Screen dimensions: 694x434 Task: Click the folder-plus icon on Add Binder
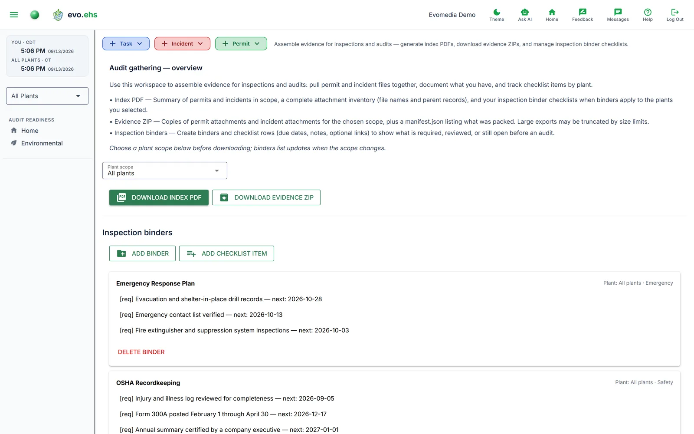[121, 253]
